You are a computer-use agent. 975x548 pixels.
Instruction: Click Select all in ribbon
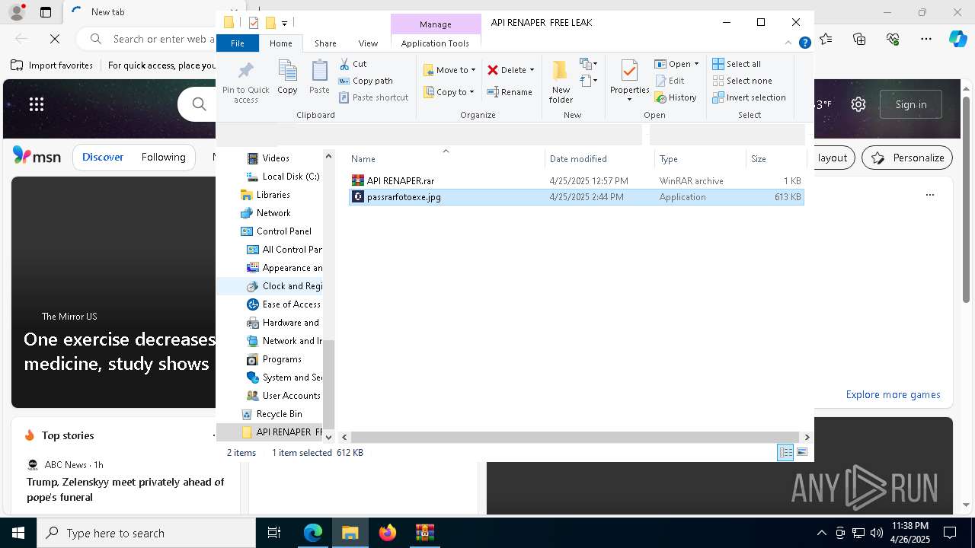point(737,64)
